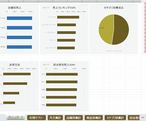
Task: Click the ショートケーキ axis label
Action: tap(50, 48)
